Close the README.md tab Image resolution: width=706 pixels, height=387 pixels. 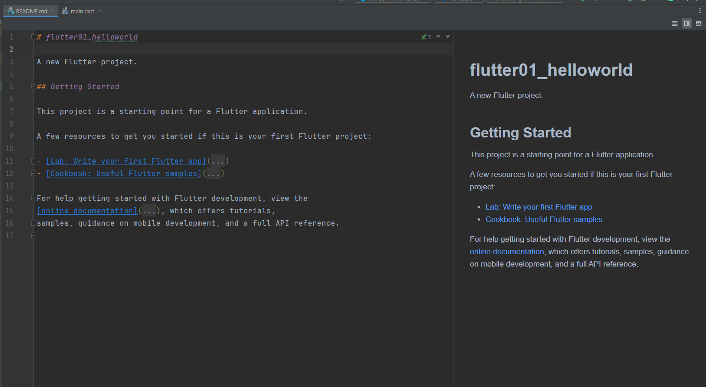[x=52, y=11]
